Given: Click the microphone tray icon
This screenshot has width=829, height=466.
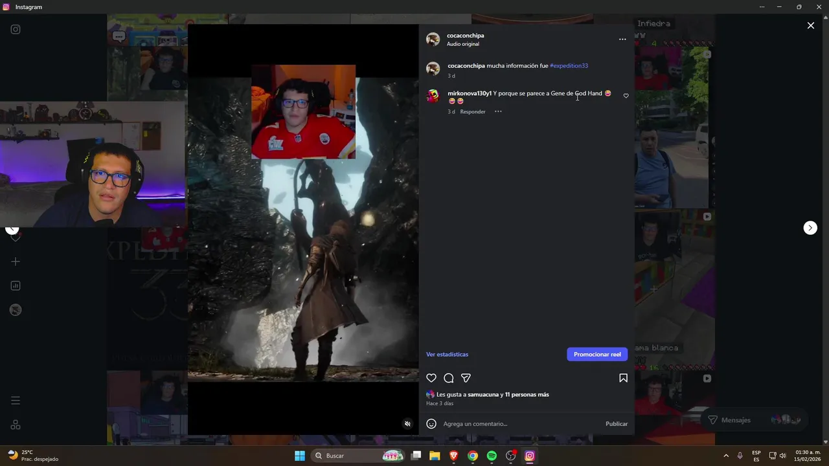Looking at the screenshot, I should [x=740, y=456].
